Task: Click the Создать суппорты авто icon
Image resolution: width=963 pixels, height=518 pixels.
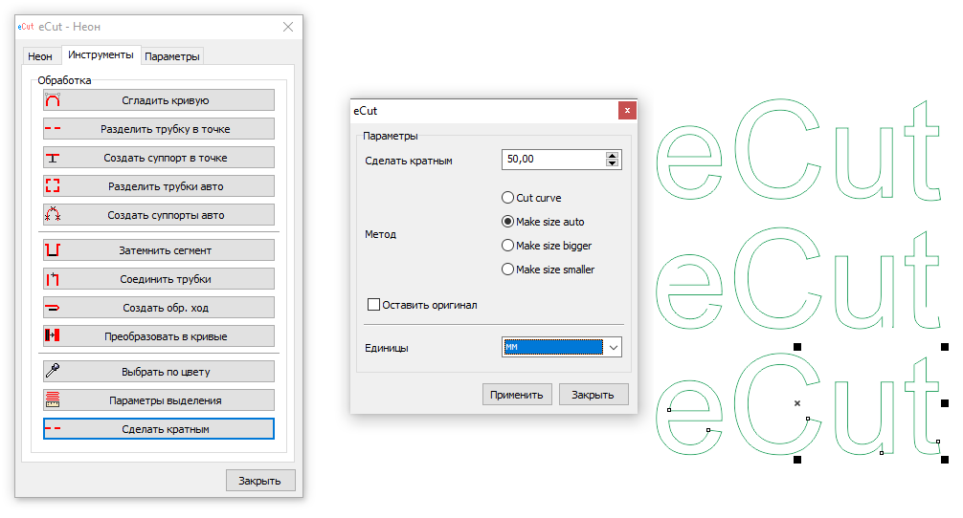Action: point(53,214)
